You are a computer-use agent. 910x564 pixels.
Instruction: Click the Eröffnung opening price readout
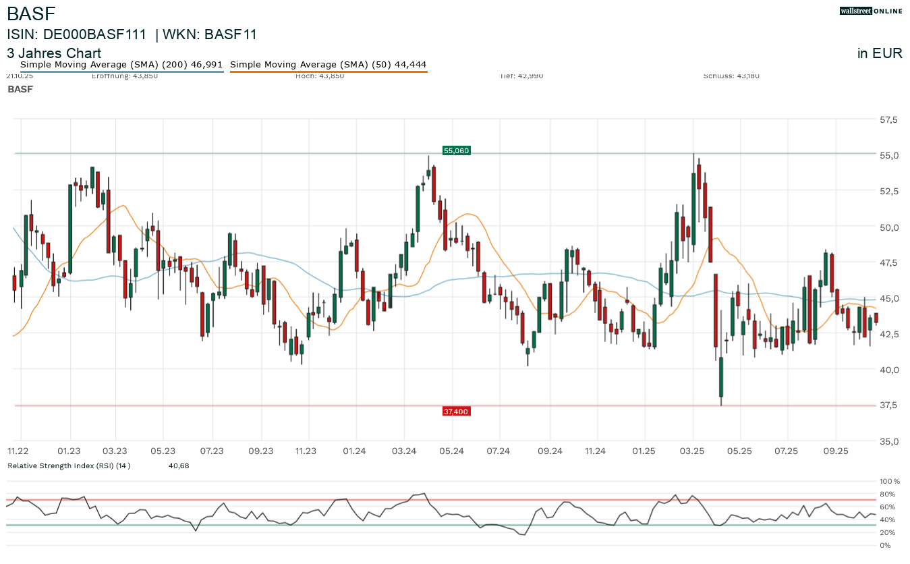[x=124, y=76]
